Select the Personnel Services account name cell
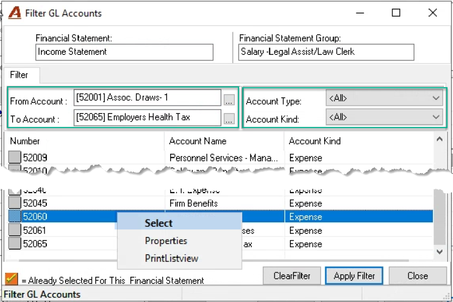Image resolution: width=453 pixels, height=302 pixels. click(x=224, y=158)
